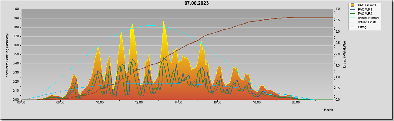
Task: Click the 2.0 right axis value
Action: (338, 54)
